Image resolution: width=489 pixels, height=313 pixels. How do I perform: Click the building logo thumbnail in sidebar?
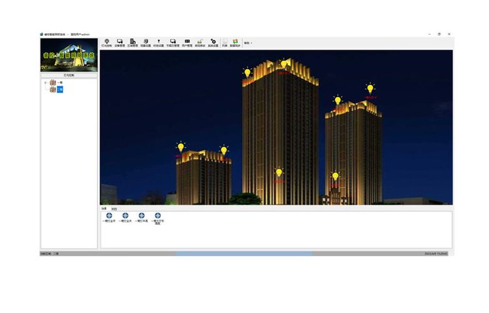point(68,55)
